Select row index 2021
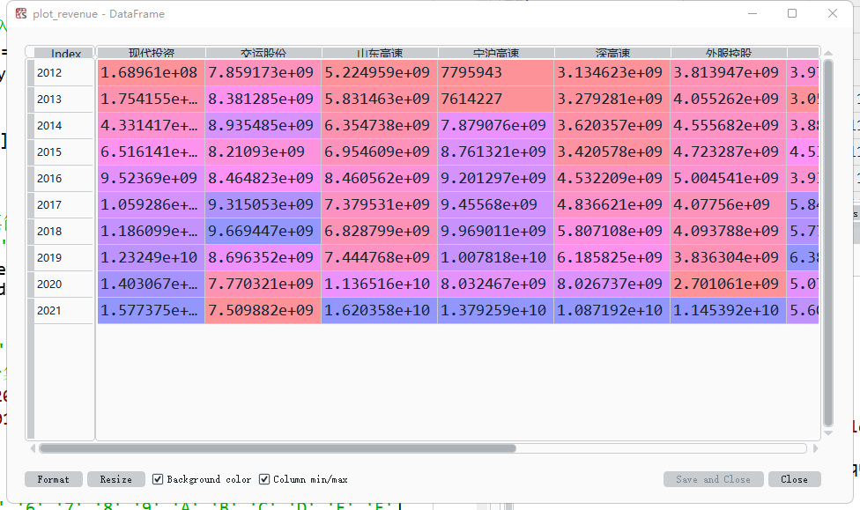The height and width of the screenshot is (510, 860). (x=63, y=310)
